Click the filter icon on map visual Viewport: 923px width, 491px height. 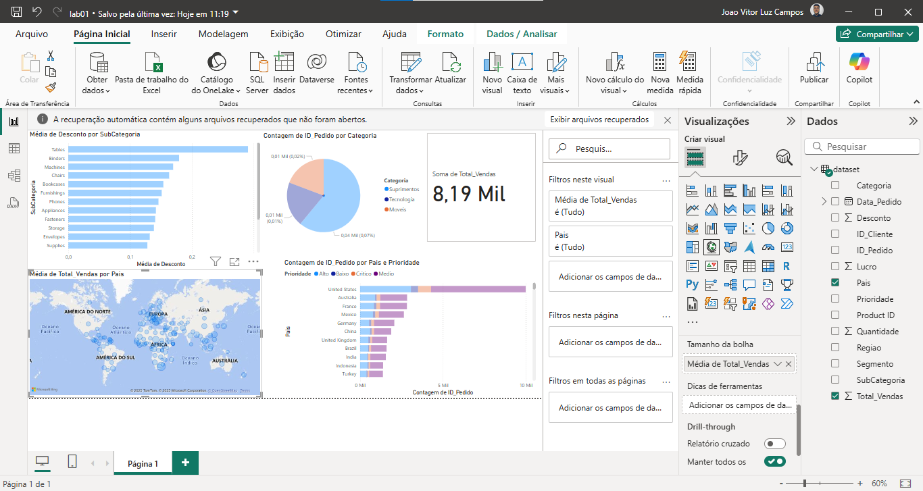pyautogui.click(x=216, y=261)
